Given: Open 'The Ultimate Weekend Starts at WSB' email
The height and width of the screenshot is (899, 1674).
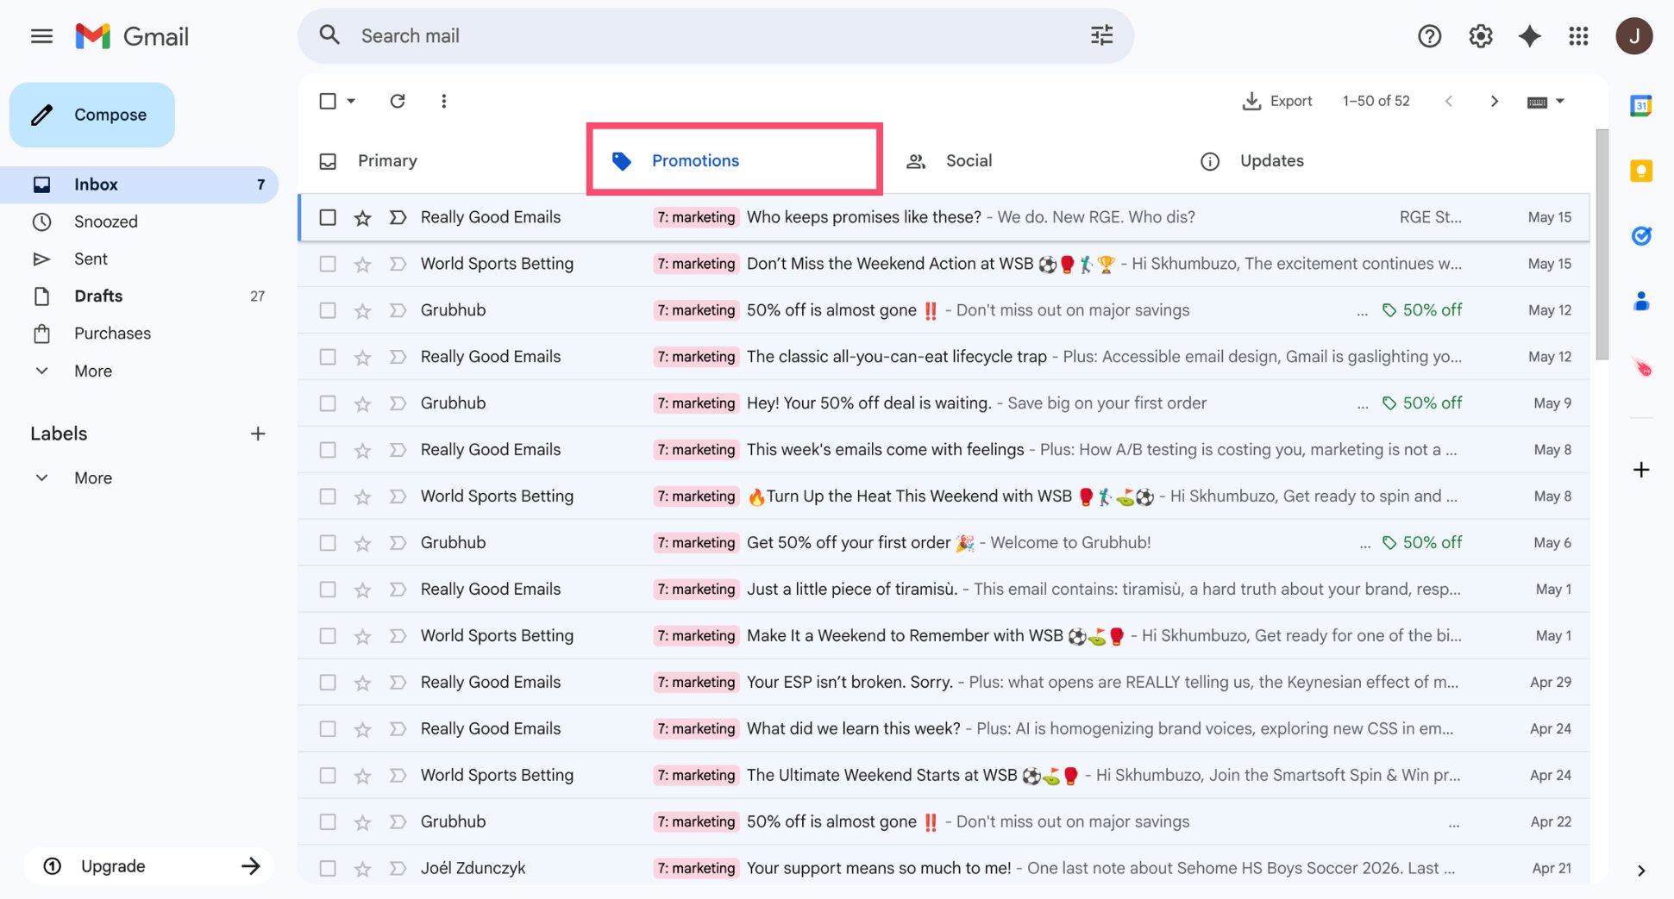Looking at the screenshot, I should [944, 776].
